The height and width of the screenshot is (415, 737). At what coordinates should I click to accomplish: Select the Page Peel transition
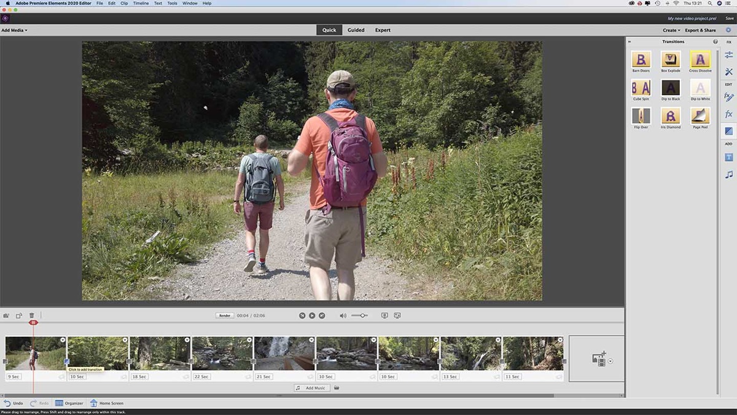coord(700,116)
